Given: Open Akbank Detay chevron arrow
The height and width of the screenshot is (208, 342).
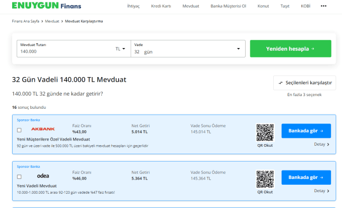Looking at the screenshot, I should [x=328, y=145].
